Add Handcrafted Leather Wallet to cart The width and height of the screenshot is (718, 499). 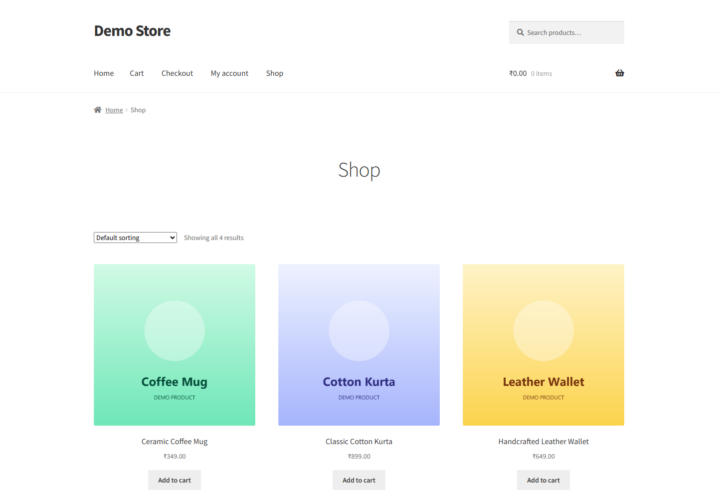point(543,480)
